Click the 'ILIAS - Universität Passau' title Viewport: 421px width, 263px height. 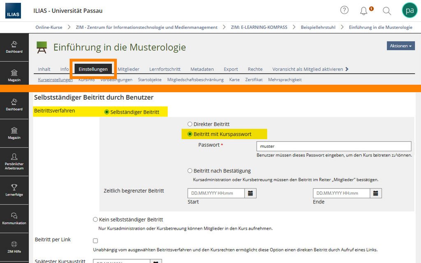point(68,11)
